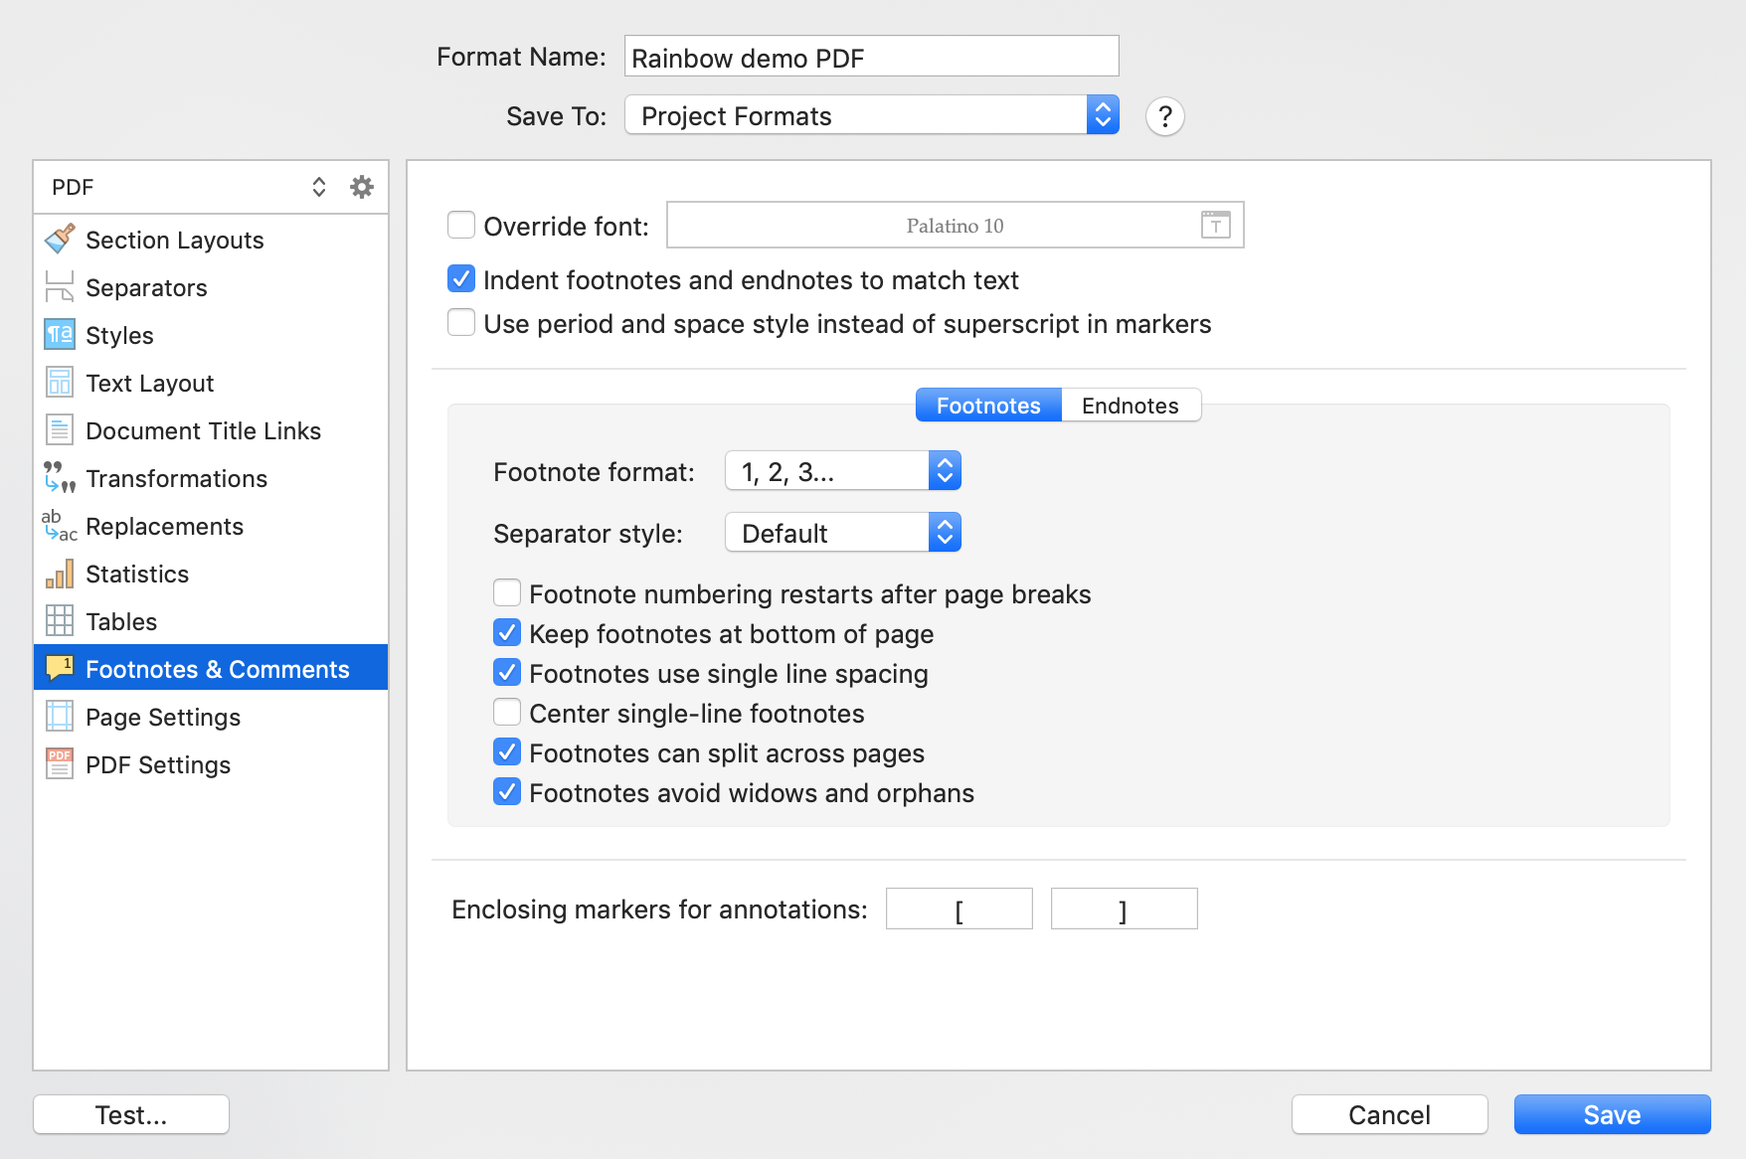Viewport: 1746px width, 1159px height.
Task: Uncheck Footnotes avoid widows and orphans
Action: 507,792
